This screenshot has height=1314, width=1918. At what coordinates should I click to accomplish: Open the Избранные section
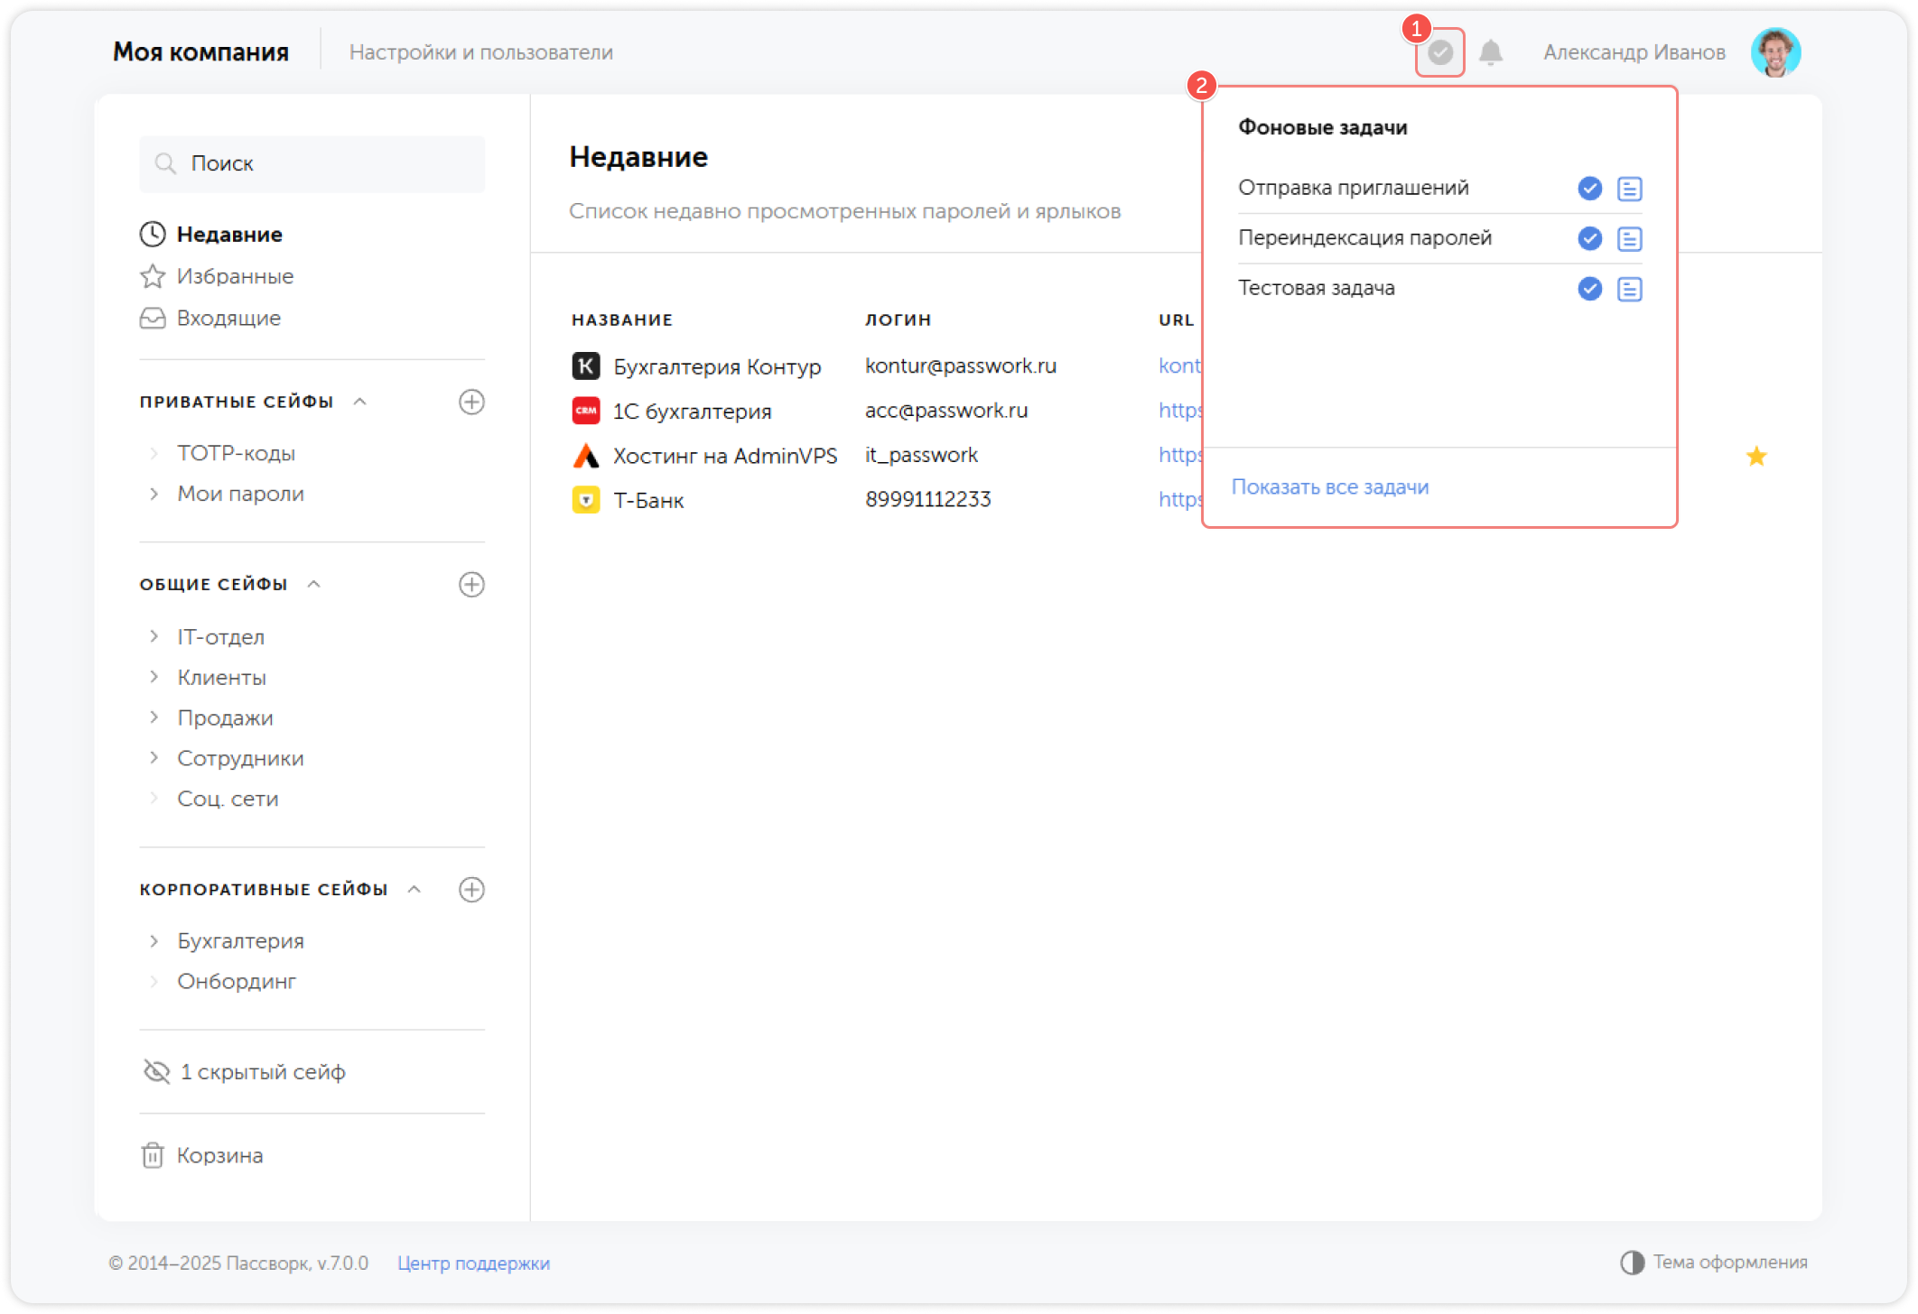tap(235, 276)
